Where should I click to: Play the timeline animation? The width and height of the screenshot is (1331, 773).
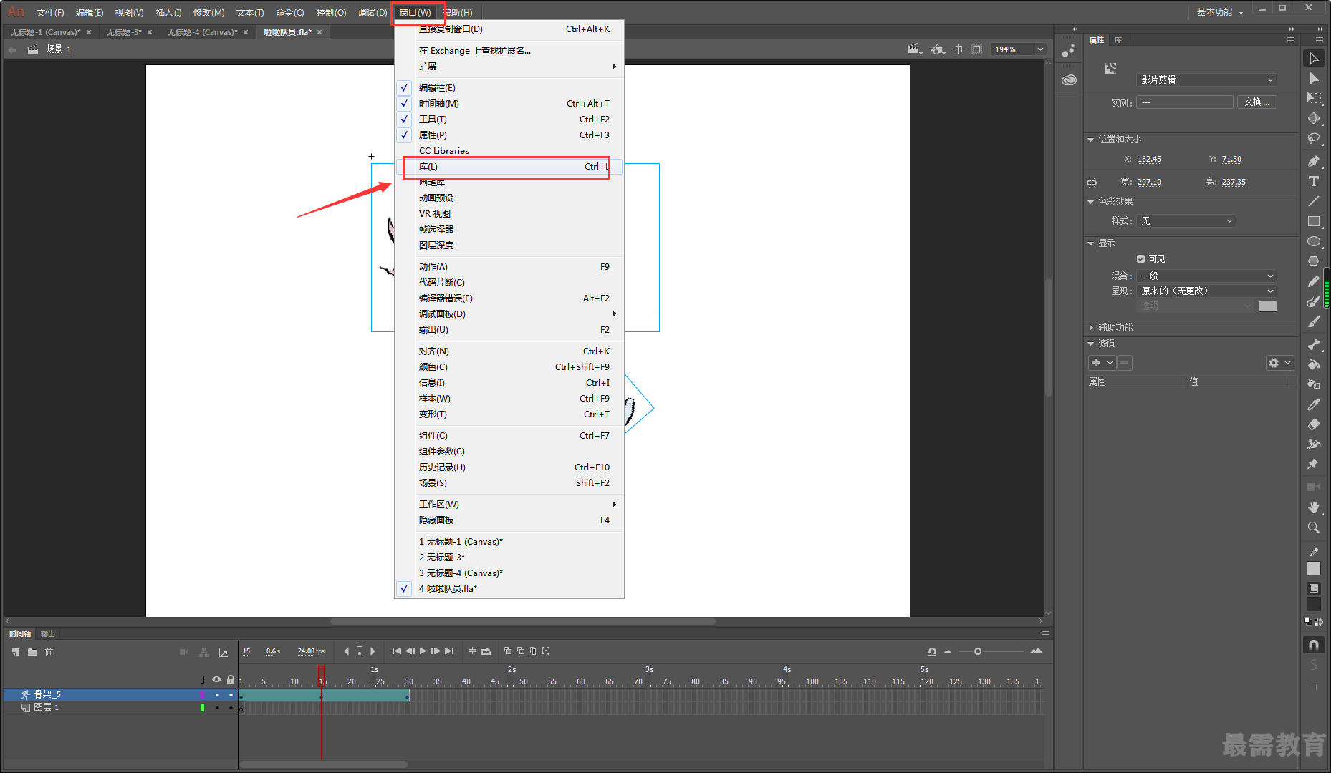423,651
